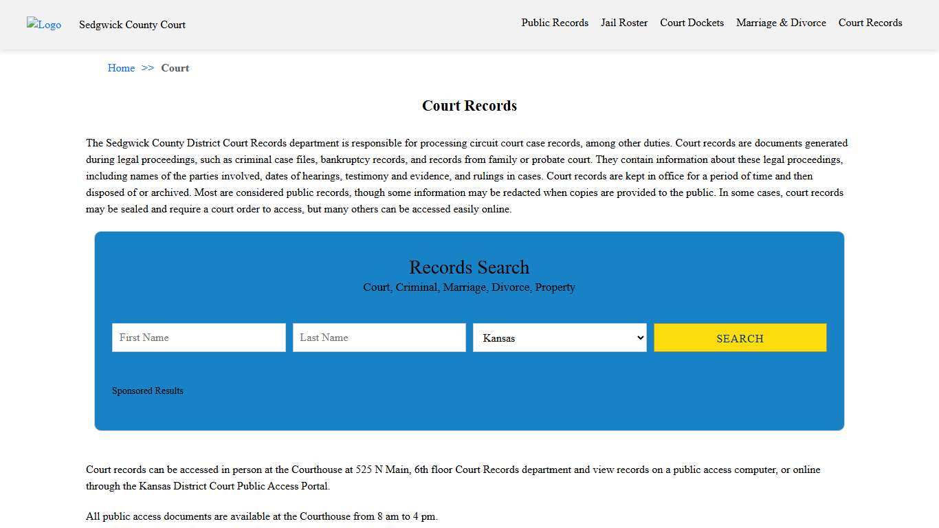This screenshot has height=528, width=939.
Task: Select Court Dockets in the navigation
Action: 692,23
